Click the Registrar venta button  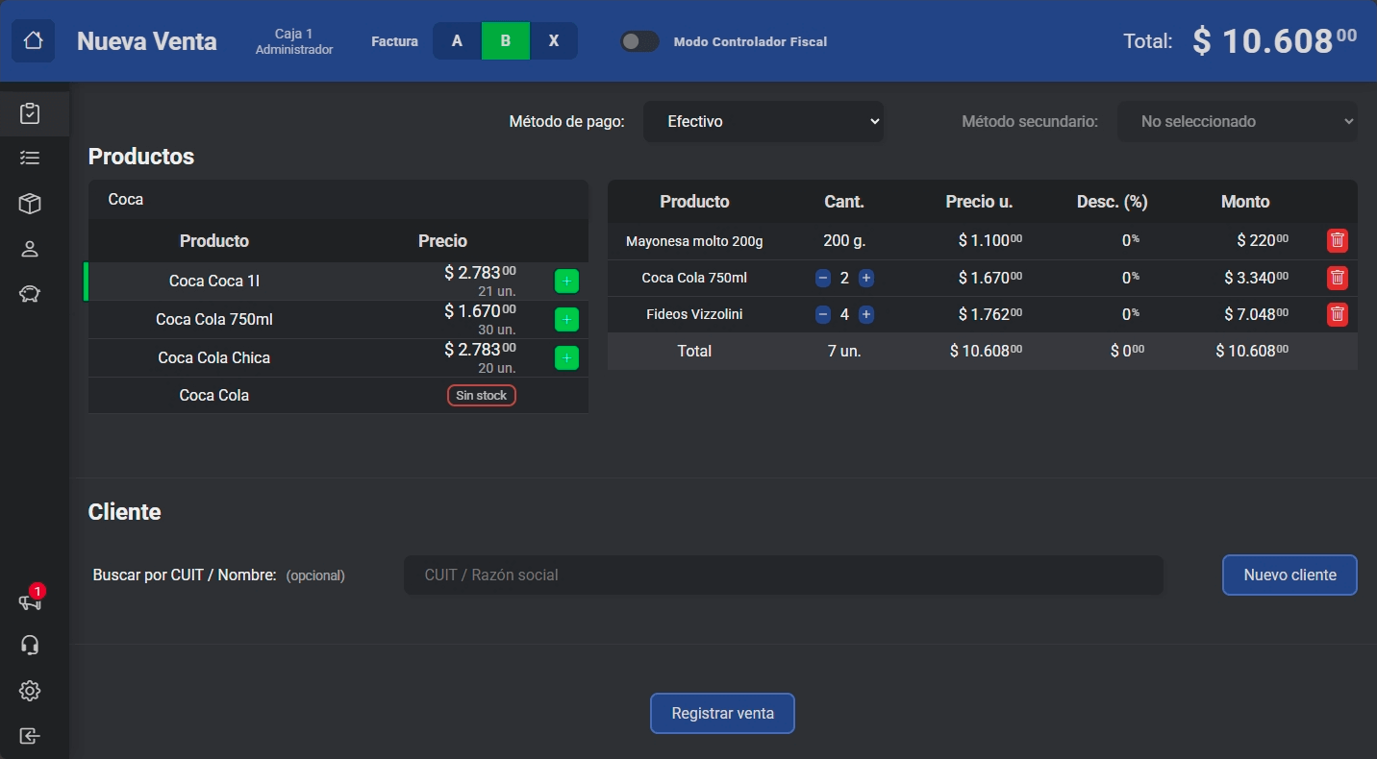coord(722,714)
